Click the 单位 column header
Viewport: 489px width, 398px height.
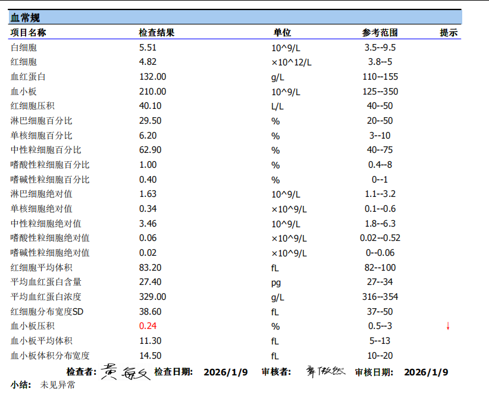[x=282, y=33]
